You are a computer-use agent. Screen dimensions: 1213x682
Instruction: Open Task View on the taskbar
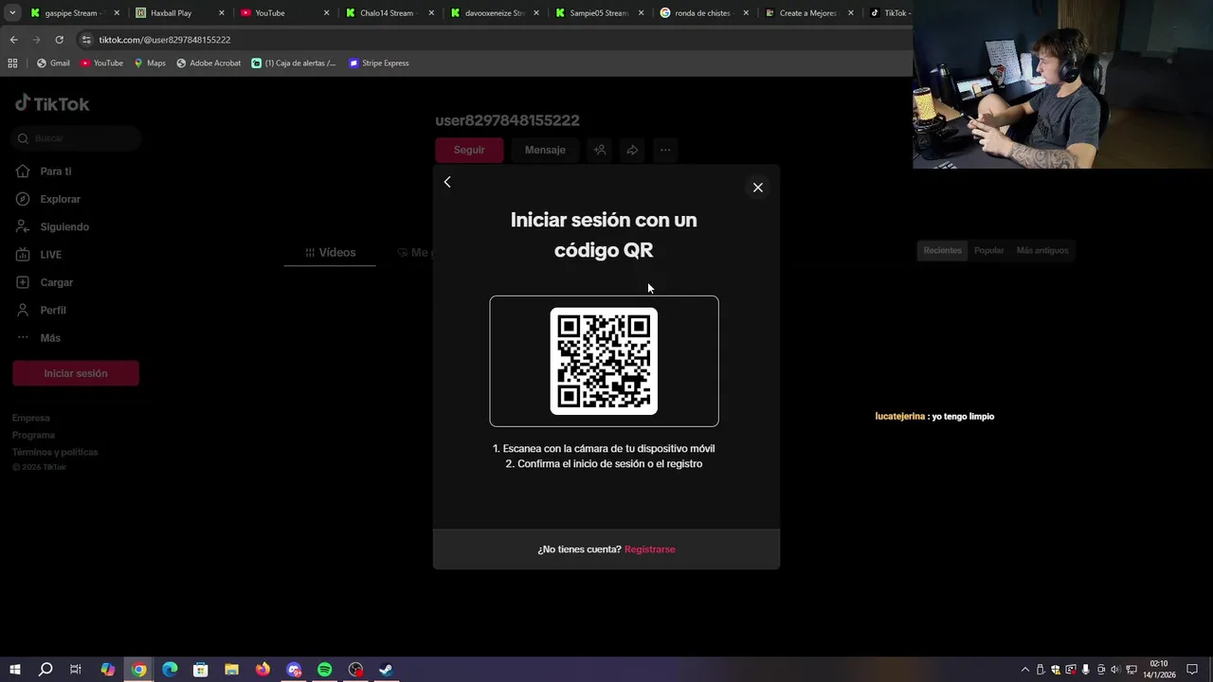pos(76,670)
